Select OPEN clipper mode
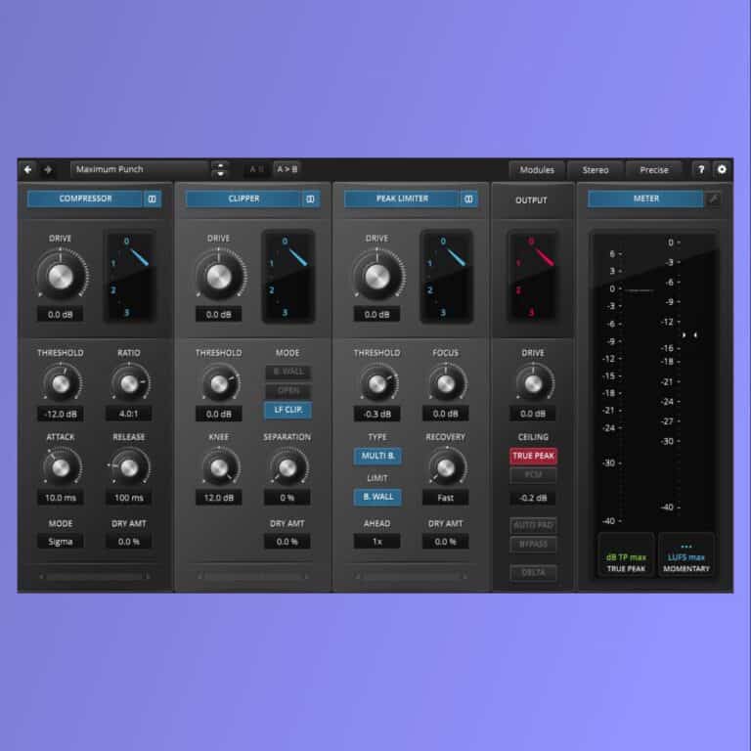Screen dimensions: 751x751 (288, 391)
